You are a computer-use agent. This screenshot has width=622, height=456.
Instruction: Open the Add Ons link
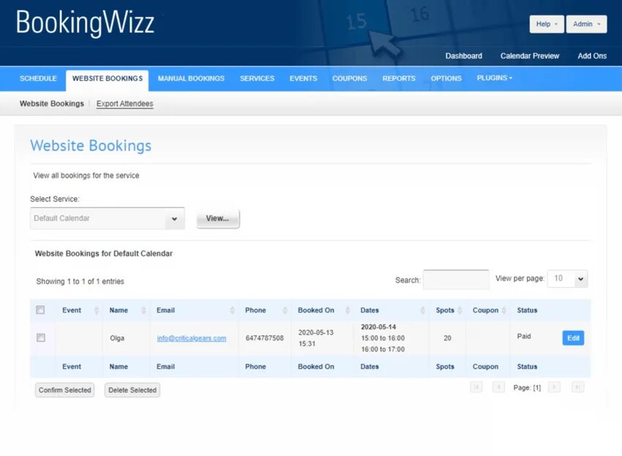point(592,56)
